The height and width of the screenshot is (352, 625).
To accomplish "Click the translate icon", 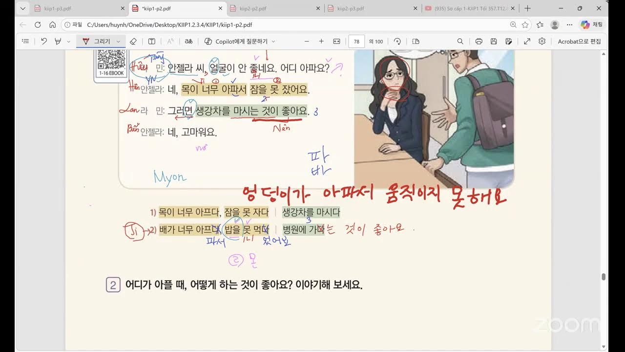I will pos(188,42).
